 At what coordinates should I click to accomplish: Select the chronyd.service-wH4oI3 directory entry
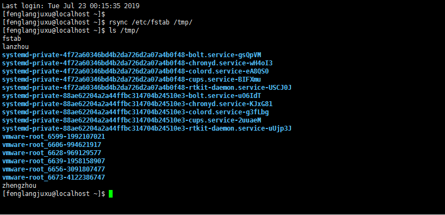click(x=137, y=63)
